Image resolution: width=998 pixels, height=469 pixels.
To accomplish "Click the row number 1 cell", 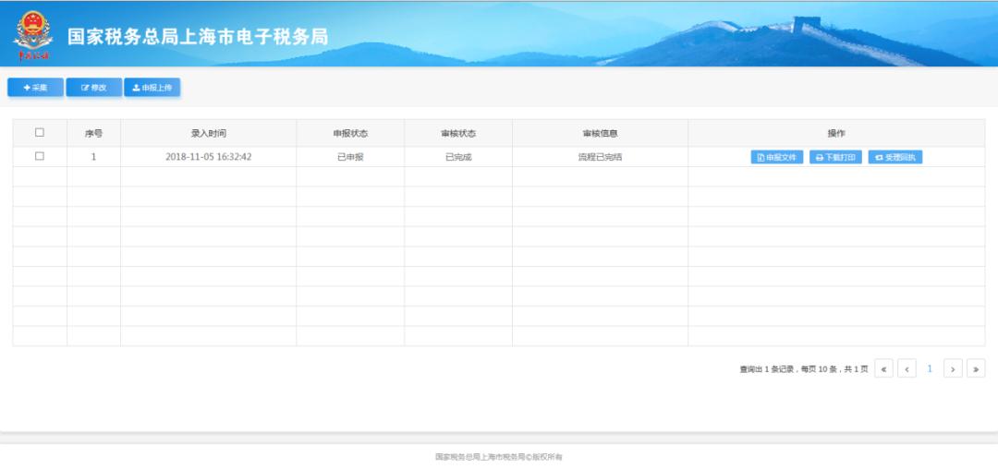I will tap(93, 157).
